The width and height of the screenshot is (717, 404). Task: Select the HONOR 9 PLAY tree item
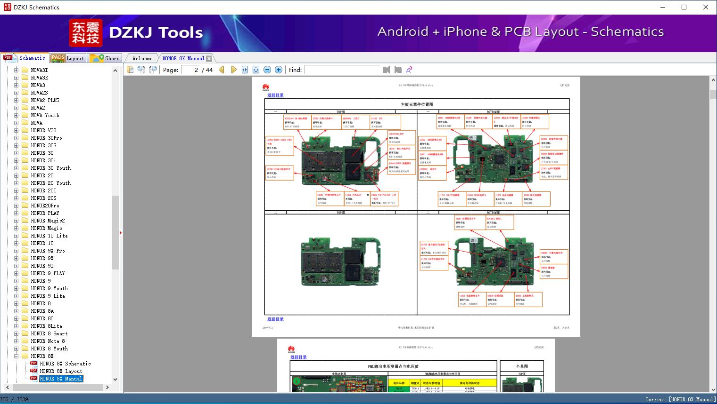(x=48, y=273)
